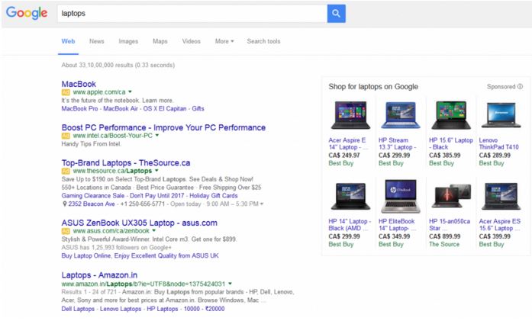Click the Sponsored info icon

pos(520,87)
